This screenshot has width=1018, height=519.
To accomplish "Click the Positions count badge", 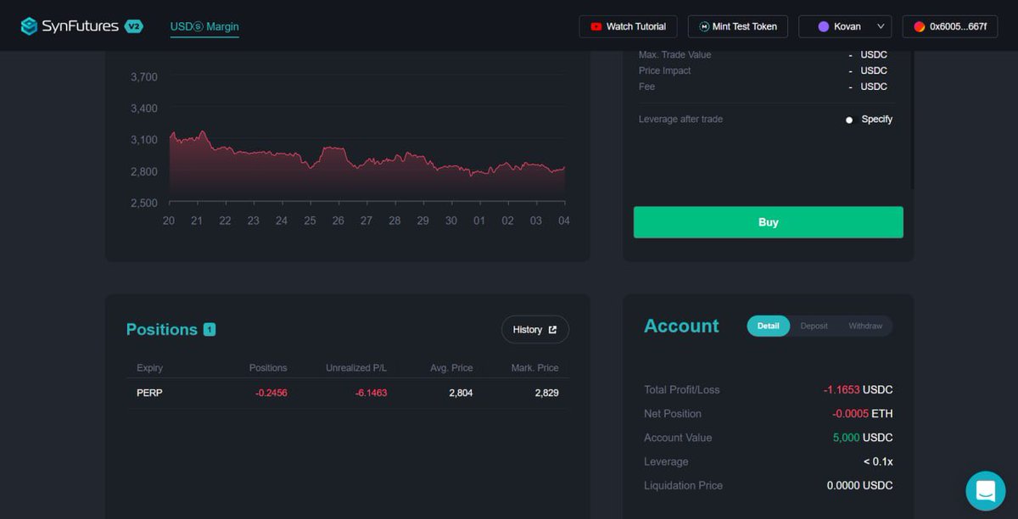I will (210, 329).
